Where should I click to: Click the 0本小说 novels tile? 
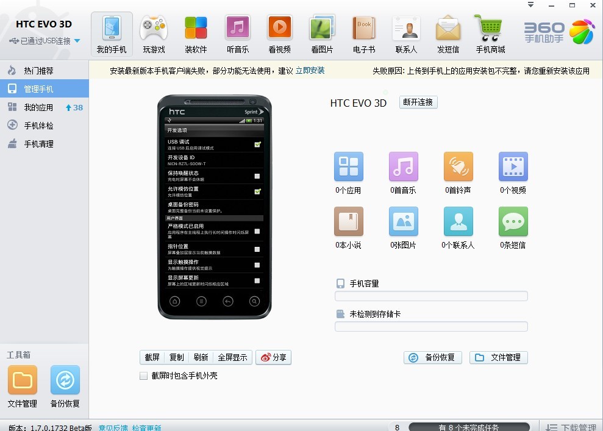pos(348,228)
